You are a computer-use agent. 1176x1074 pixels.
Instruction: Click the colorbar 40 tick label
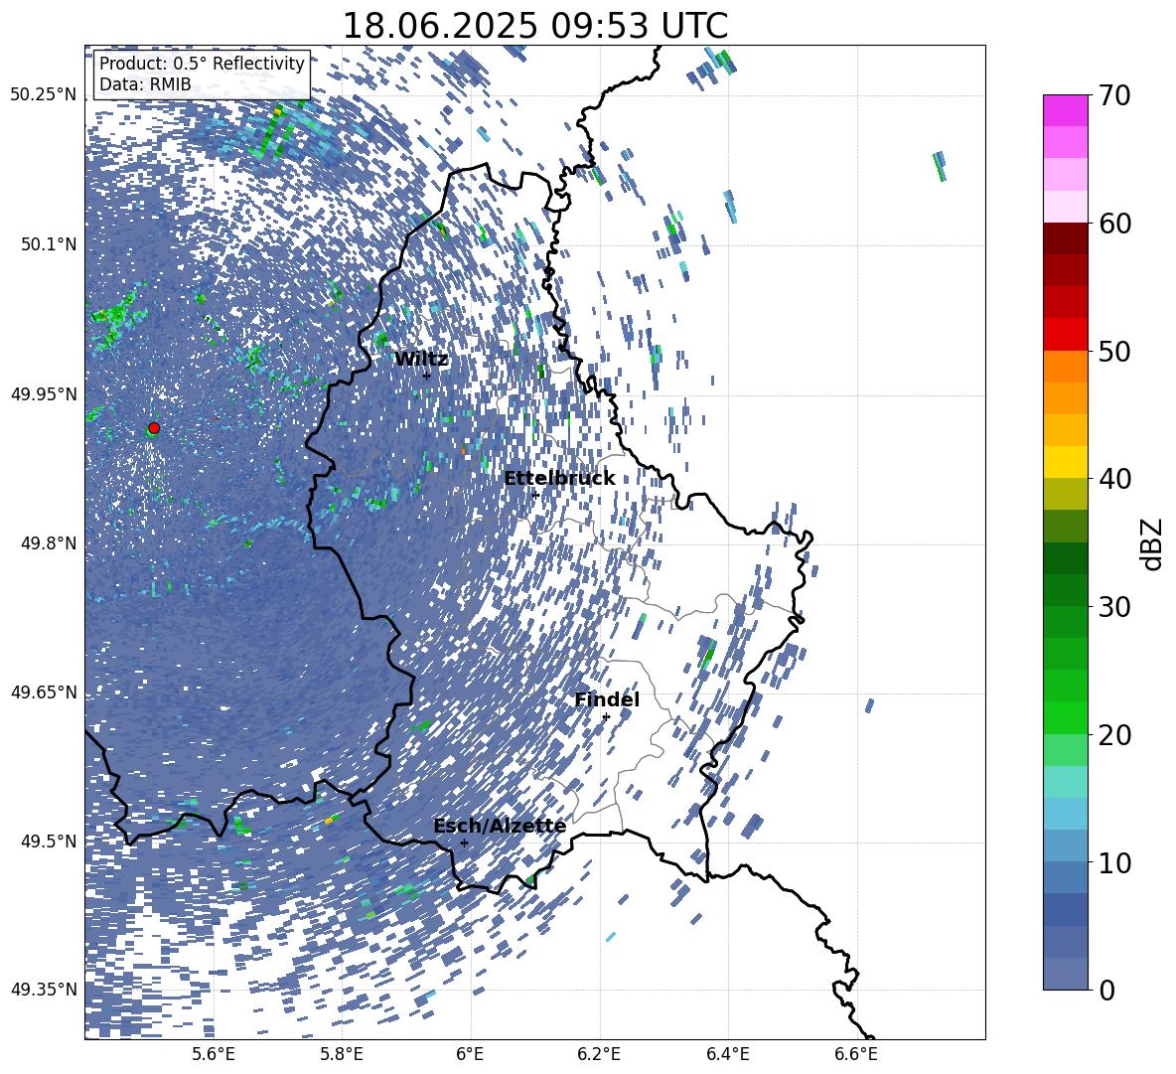(1113, 479)
